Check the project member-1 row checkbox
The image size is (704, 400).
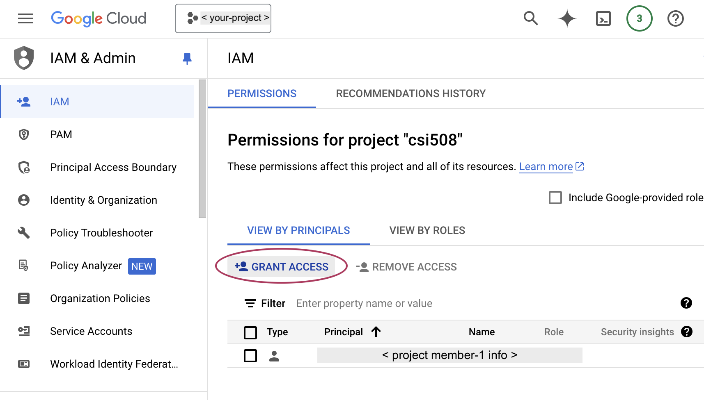tap(250, 356)
